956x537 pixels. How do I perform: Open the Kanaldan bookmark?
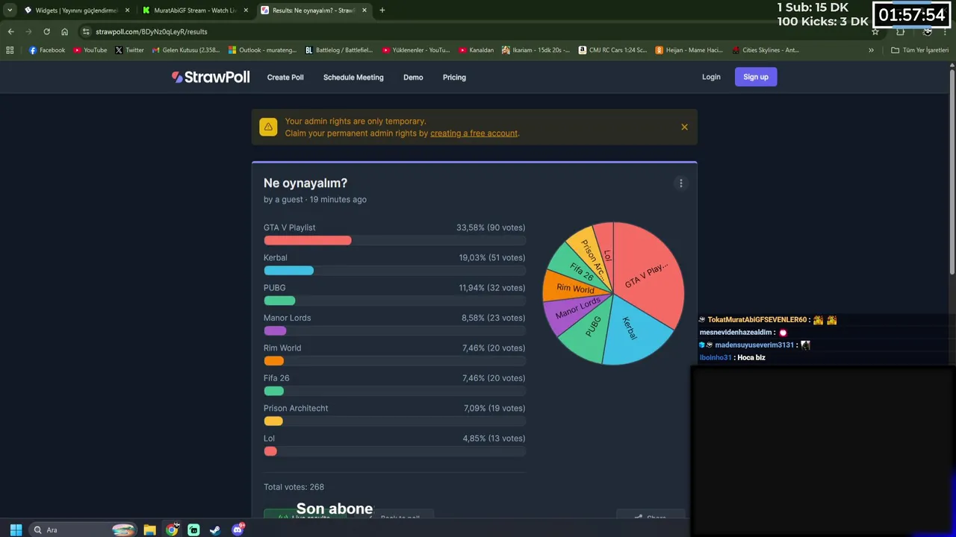(x=476, y=50)
